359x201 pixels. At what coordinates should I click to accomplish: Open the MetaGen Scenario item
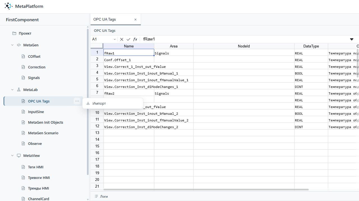point(43,133)
